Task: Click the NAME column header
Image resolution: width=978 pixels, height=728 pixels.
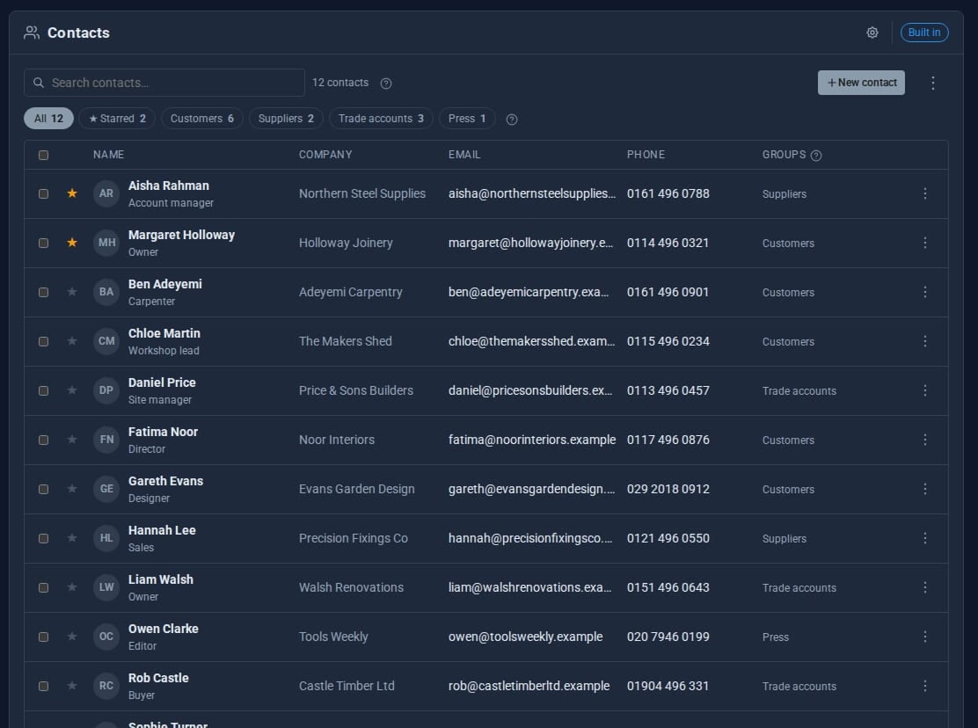Action: coord(108,155)
